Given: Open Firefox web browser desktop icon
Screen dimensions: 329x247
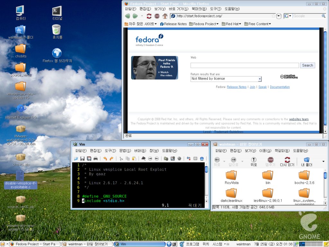Looking at the screenshot, I should [57, 55].
